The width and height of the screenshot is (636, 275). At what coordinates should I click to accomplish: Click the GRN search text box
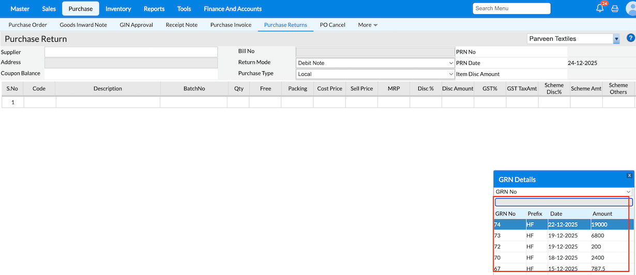(563, 202)
